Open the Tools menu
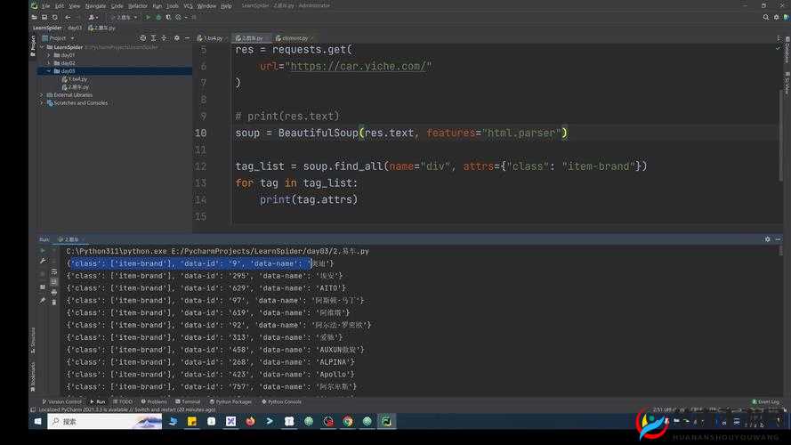The width and height of the screenshot is (791, 445). click(173, 6)
